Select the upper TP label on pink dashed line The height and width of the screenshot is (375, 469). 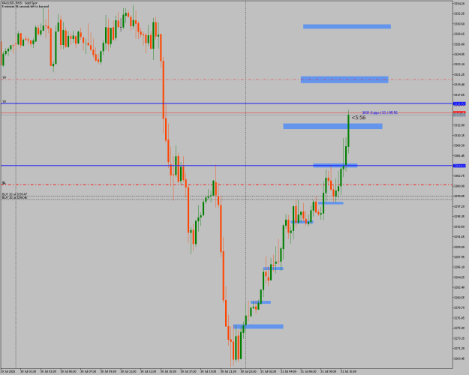point(5,78)
